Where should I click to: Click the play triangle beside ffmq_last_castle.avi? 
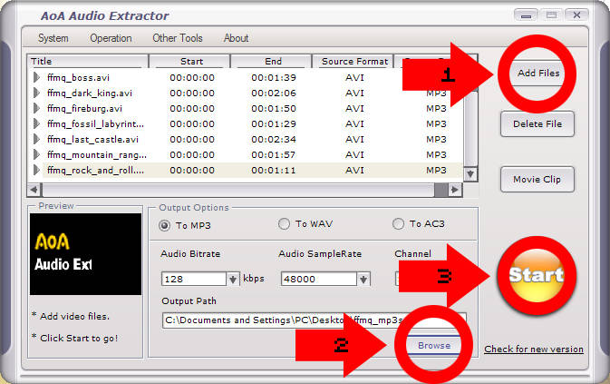click(36, 140)
